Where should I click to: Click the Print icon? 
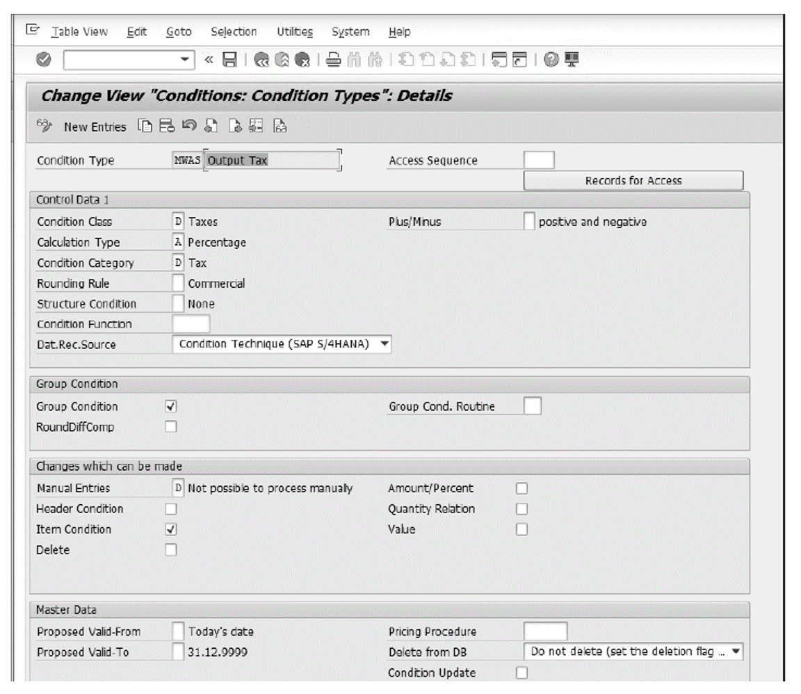coord(334,60)
